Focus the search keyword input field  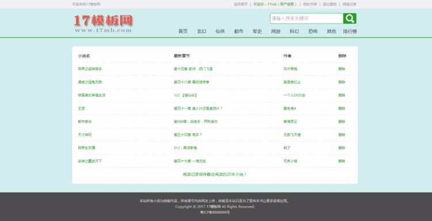click(306, 18)
